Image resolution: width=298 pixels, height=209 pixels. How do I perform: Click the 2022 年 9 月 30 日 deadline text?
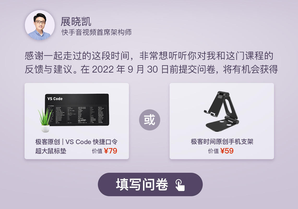[130, 69]
